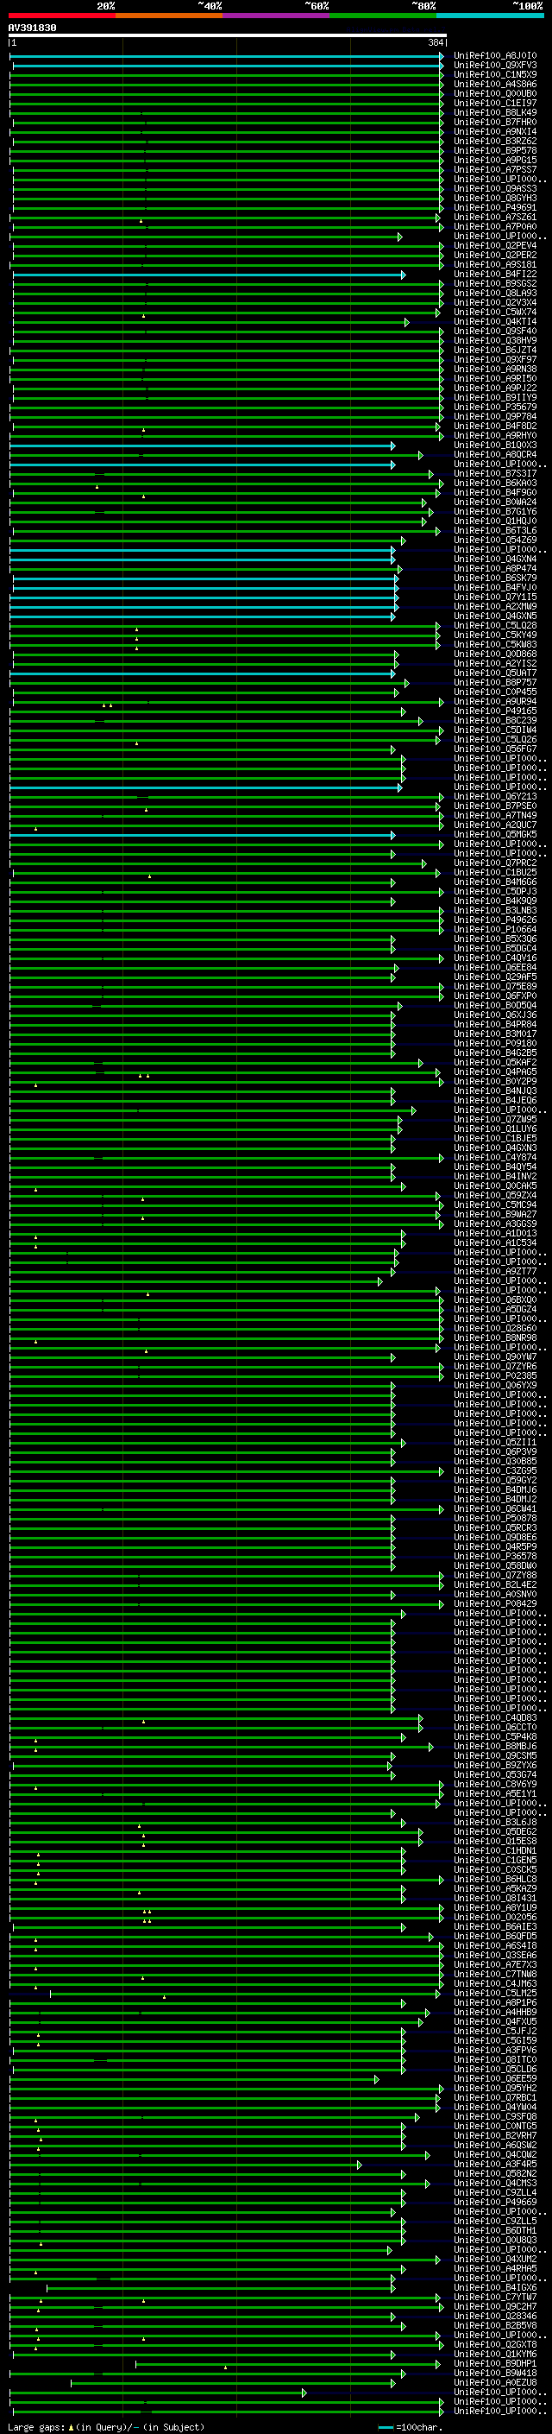Click the red 20% identity legend segment
Image resolution: width=552 pixels, height=2434 pixels.
tap(61, 16)
